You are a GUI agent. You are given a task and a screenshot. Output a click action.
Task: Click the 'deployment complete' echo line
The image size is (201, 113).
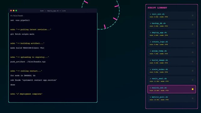tap(26, 94)
